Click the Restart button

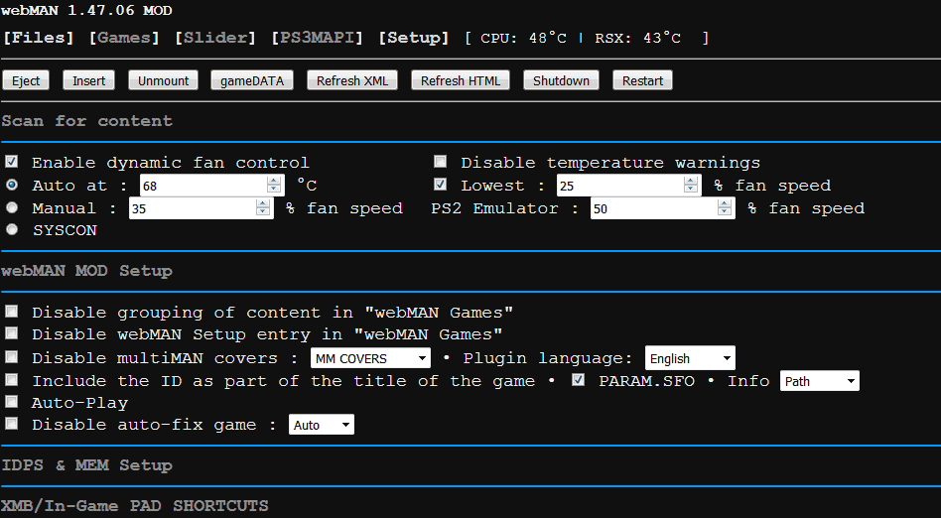click(643, 80)
